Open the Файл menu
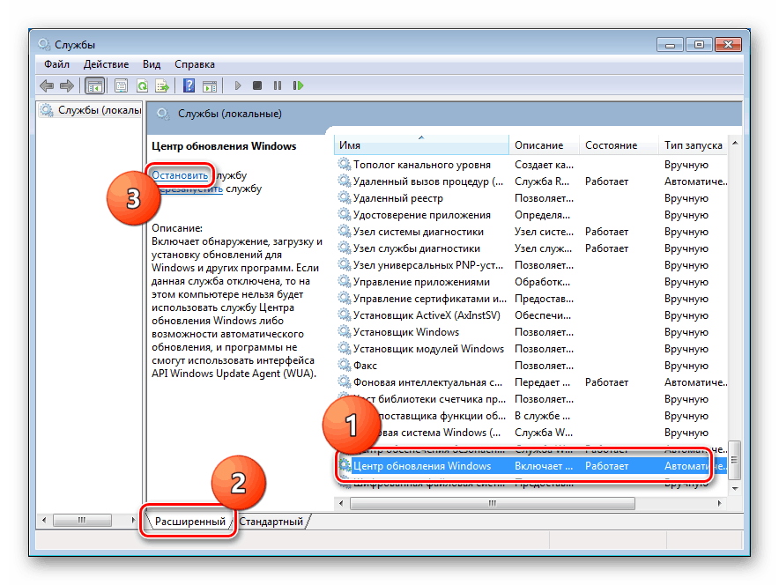This screenshot has height=585, width=779. pyautogui.click(x=56, y=64)
